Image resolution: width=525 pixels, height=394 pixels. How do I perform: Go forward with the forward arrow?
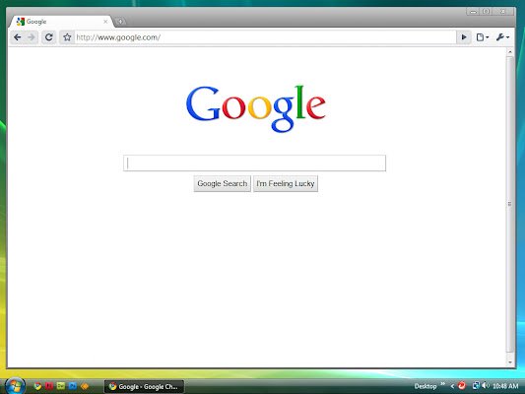click(32, 37)
